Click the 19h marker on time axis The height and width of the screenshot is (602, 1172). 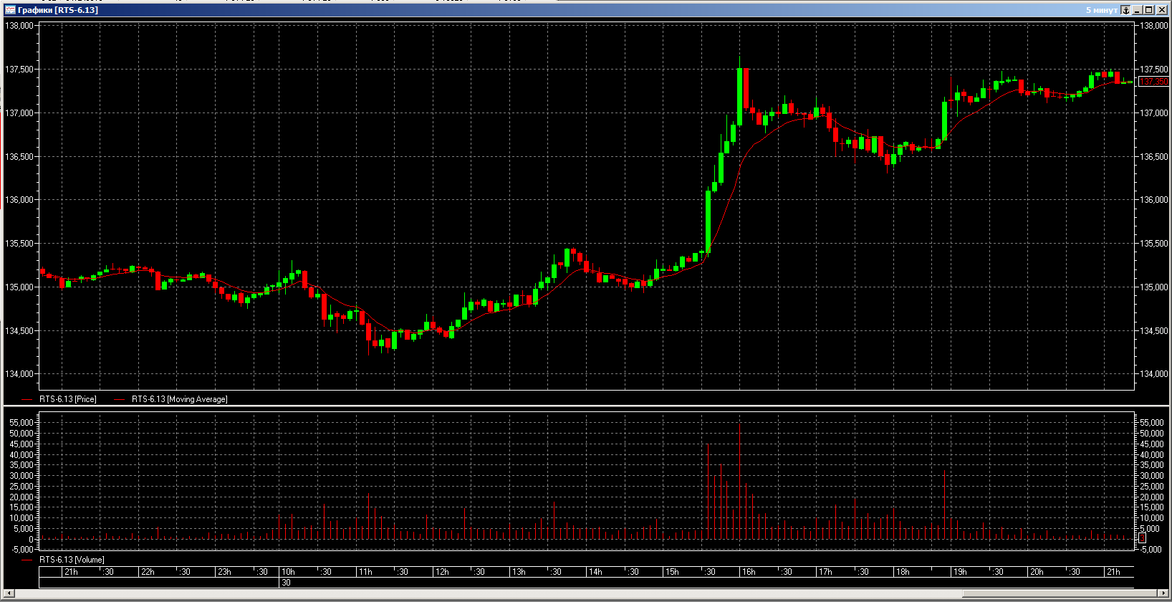pyautogui.click(x=960, y=572)
